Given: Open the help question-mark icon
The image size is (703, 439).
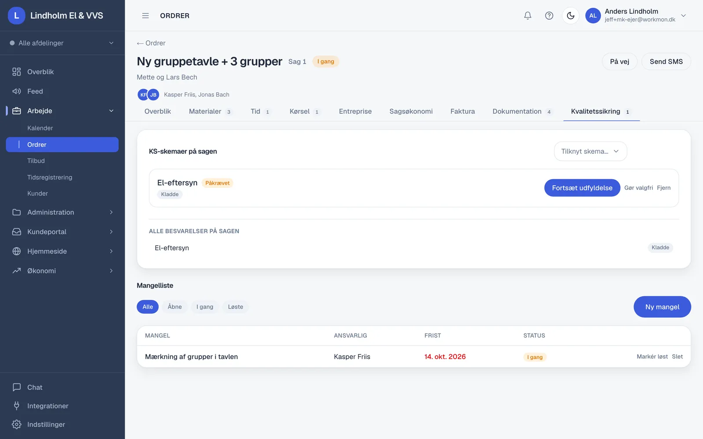Looking at the screenshot, I should [549, 15].
